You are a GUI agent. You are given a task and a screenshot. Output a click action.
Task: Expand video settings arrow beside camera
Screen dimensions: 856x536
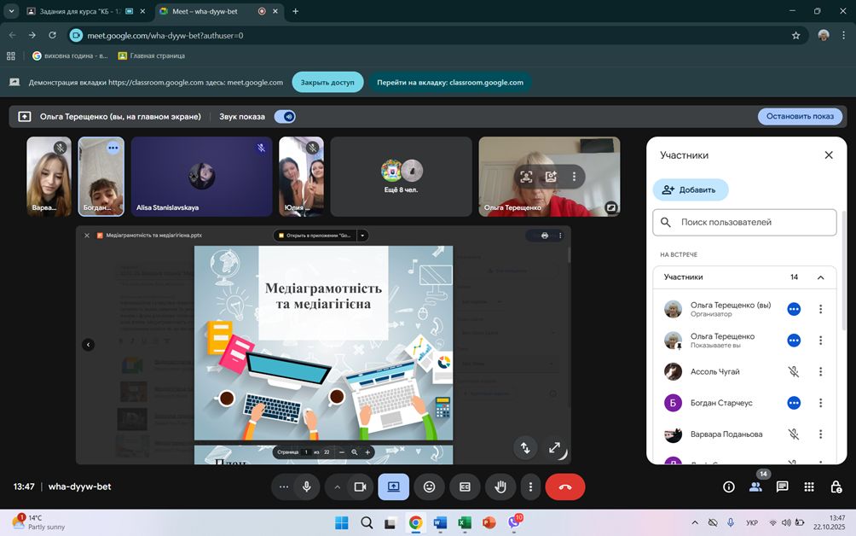[338, 486]
